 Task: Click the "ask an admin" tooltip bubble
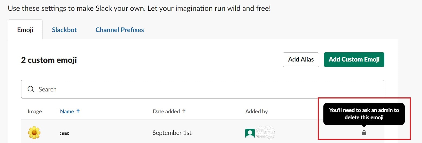364,114
